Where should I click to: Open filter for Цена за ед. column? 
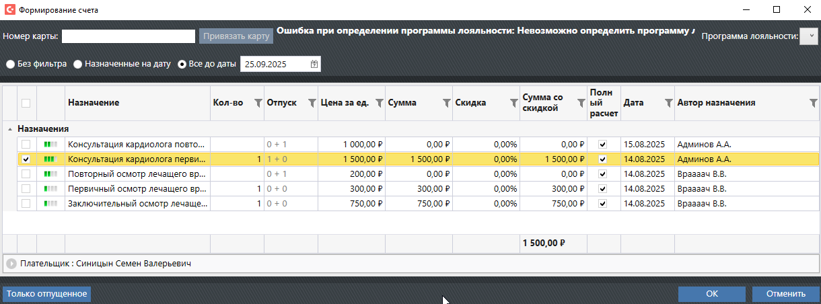tap(379, 103)
